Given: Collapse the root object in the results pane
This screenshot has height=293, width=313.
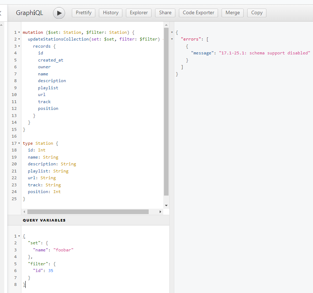Looking at the screenshot, I should pyautogui.click(x=172, y=32).
